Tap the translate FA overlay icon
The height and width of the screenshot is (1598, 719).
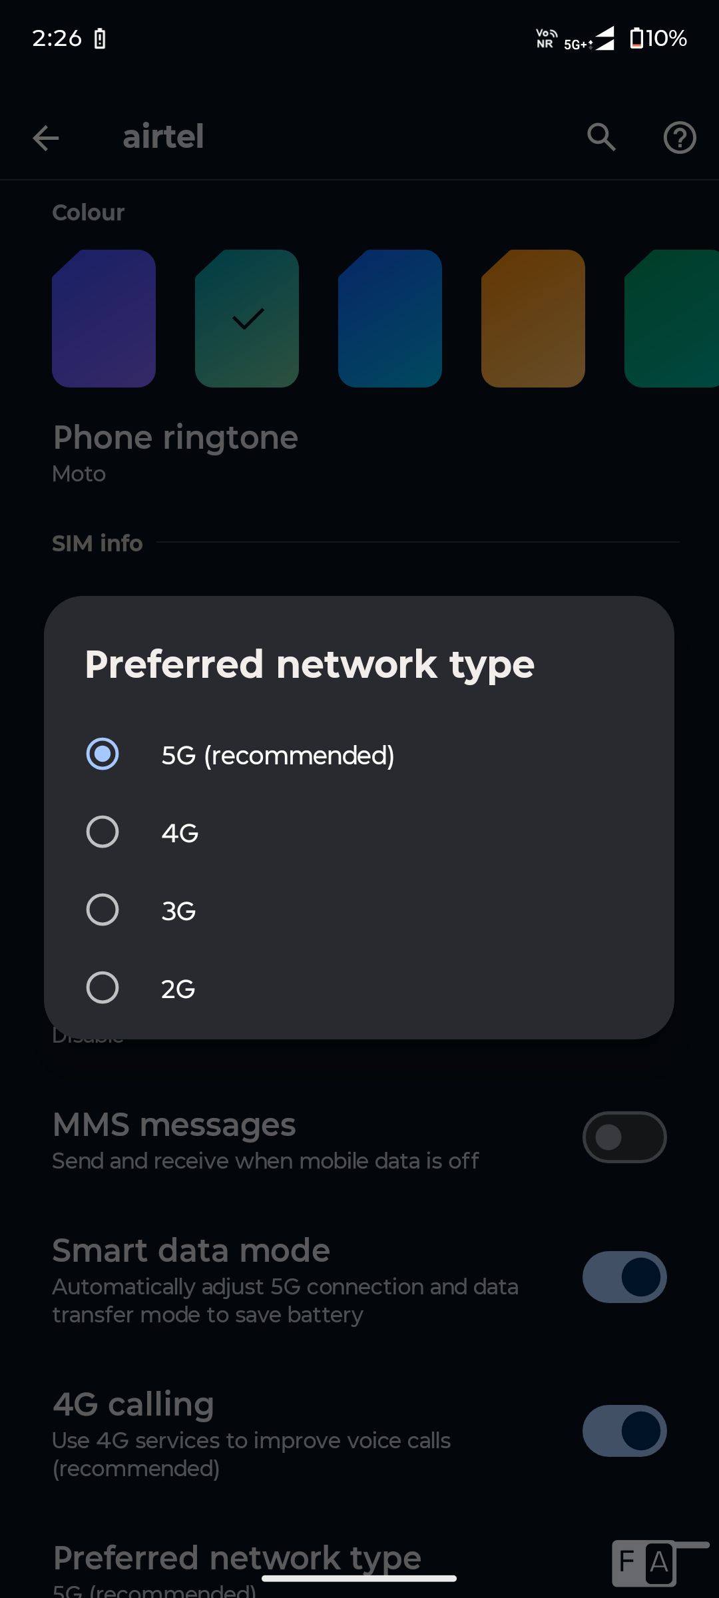click(x=644, y=1562)
